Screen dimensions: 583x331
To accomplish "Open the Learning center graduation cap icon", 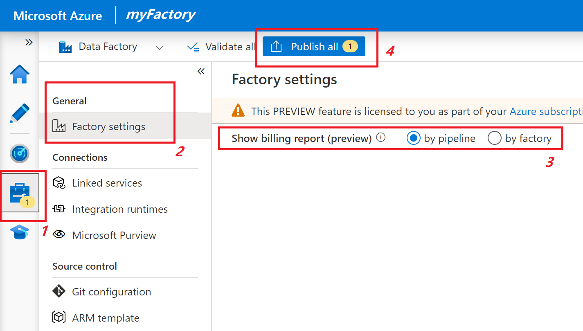I will [19, 232].
